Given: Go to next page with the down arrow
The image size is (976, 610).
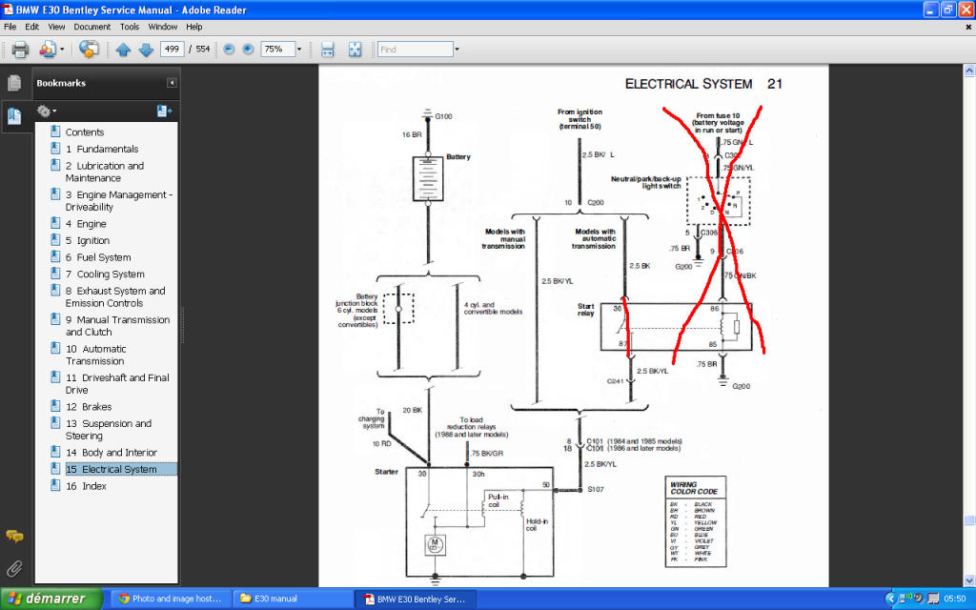Looking at the screenshot, I should (146, 50).
